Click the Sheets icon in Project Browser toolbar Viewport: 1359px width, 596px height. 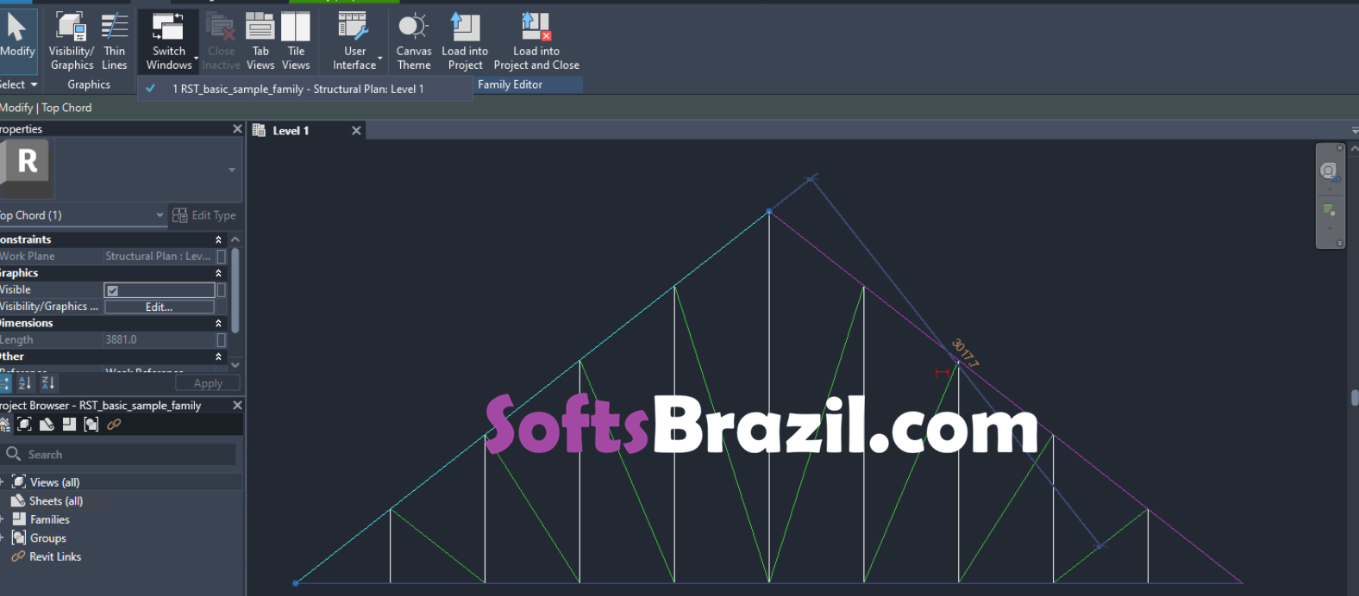point(47,424)
